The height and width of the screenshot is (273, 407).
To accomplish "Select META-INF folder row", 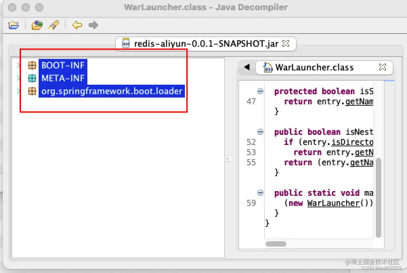I will click(63, 78).
